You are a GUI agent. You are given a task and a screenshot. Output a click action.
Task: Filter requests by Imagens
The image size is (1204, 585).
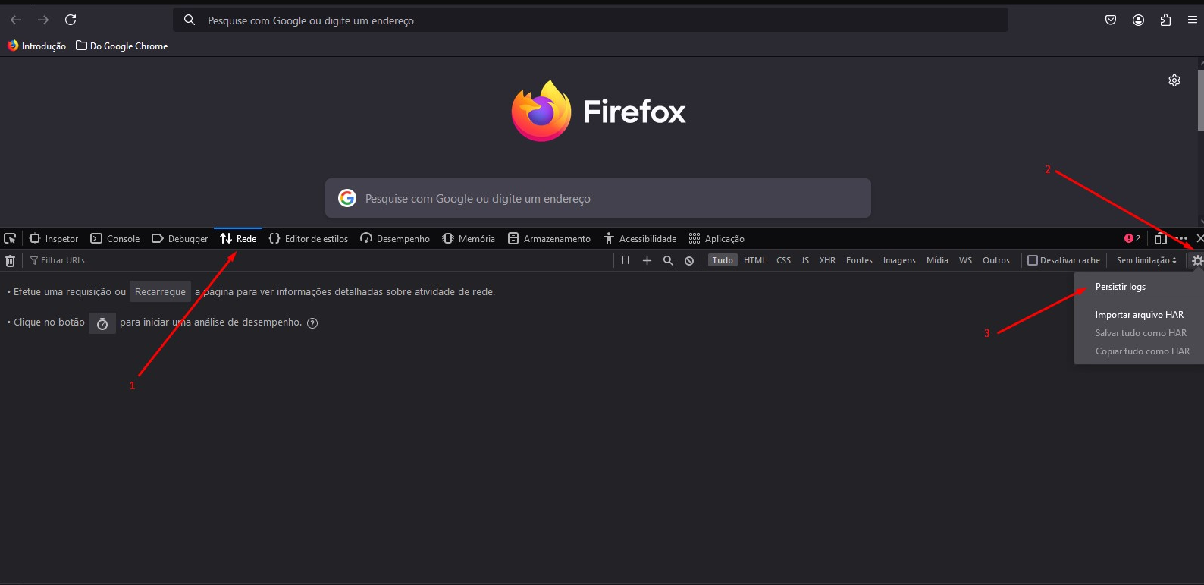(x=899, y=260)
